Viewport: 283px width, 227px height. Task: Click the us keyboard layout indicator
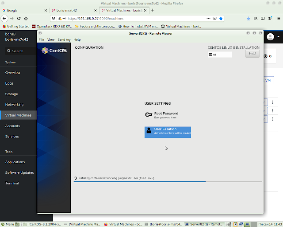click(220, 55)
